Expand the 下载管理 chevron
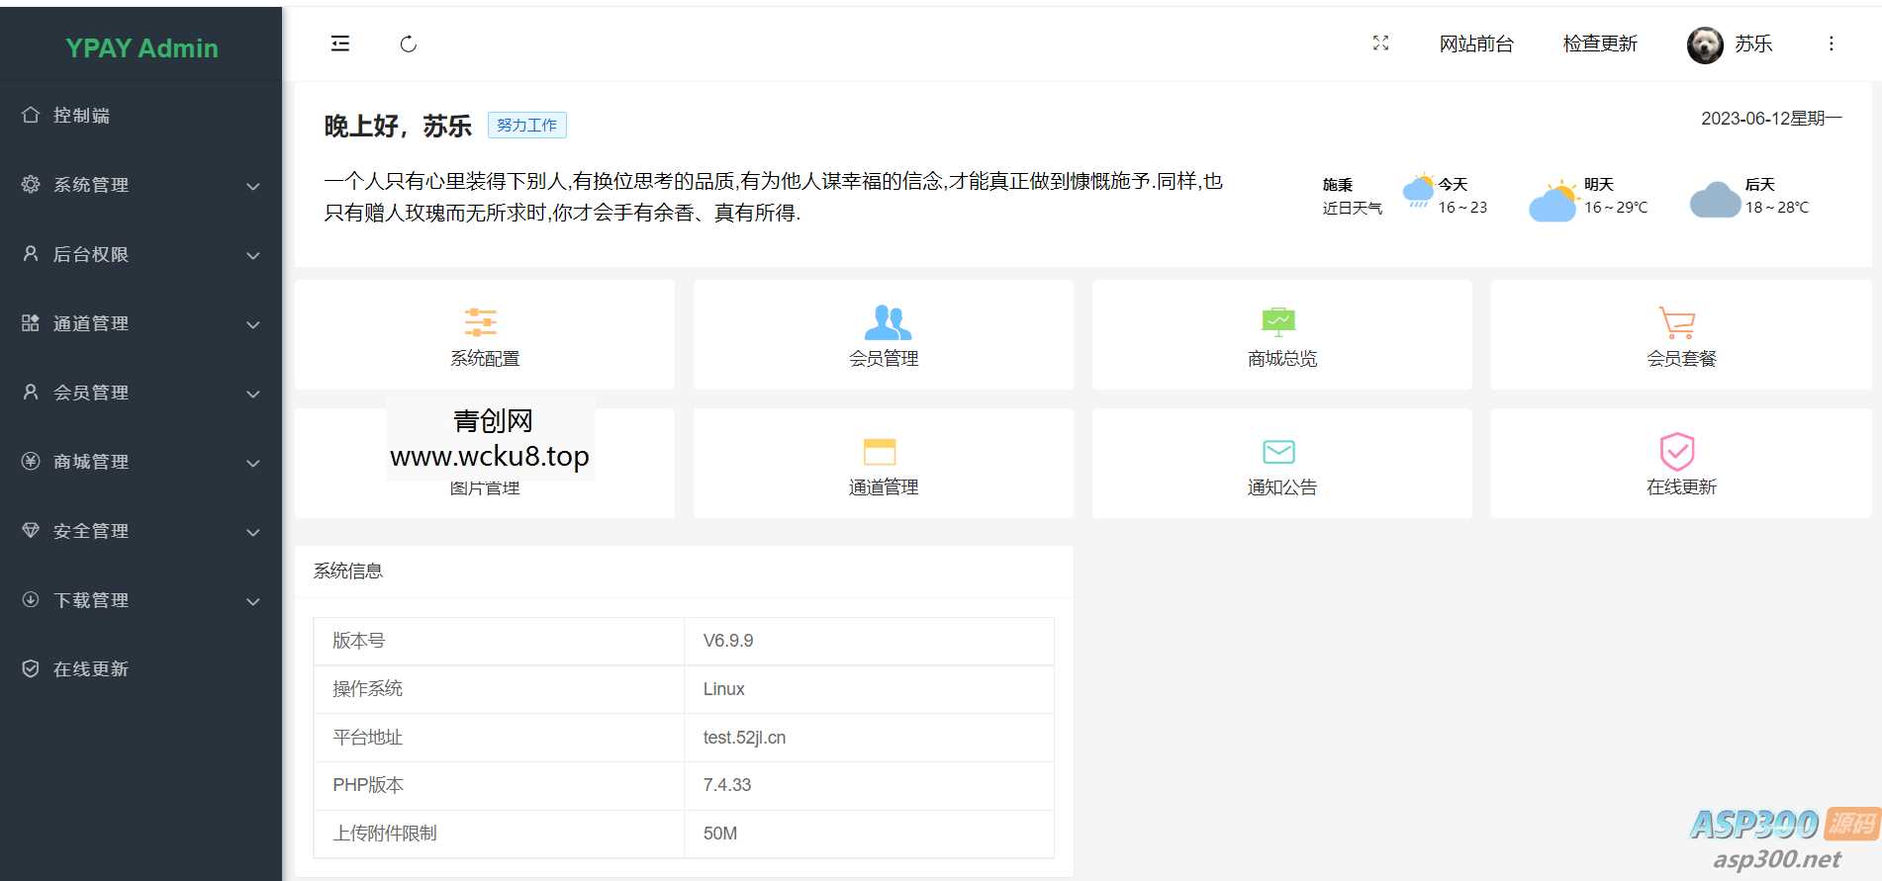1882x881 pixels. click(x=253, y=601)
